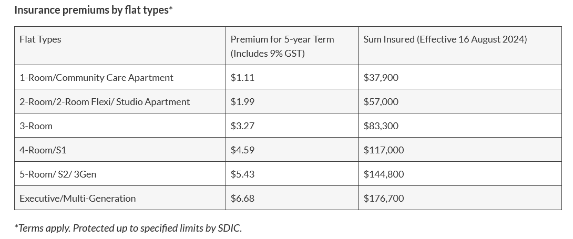Click the $1.11 premium cell
The width and height of the screenshot is (573, 239).
[x=242, y=78]
